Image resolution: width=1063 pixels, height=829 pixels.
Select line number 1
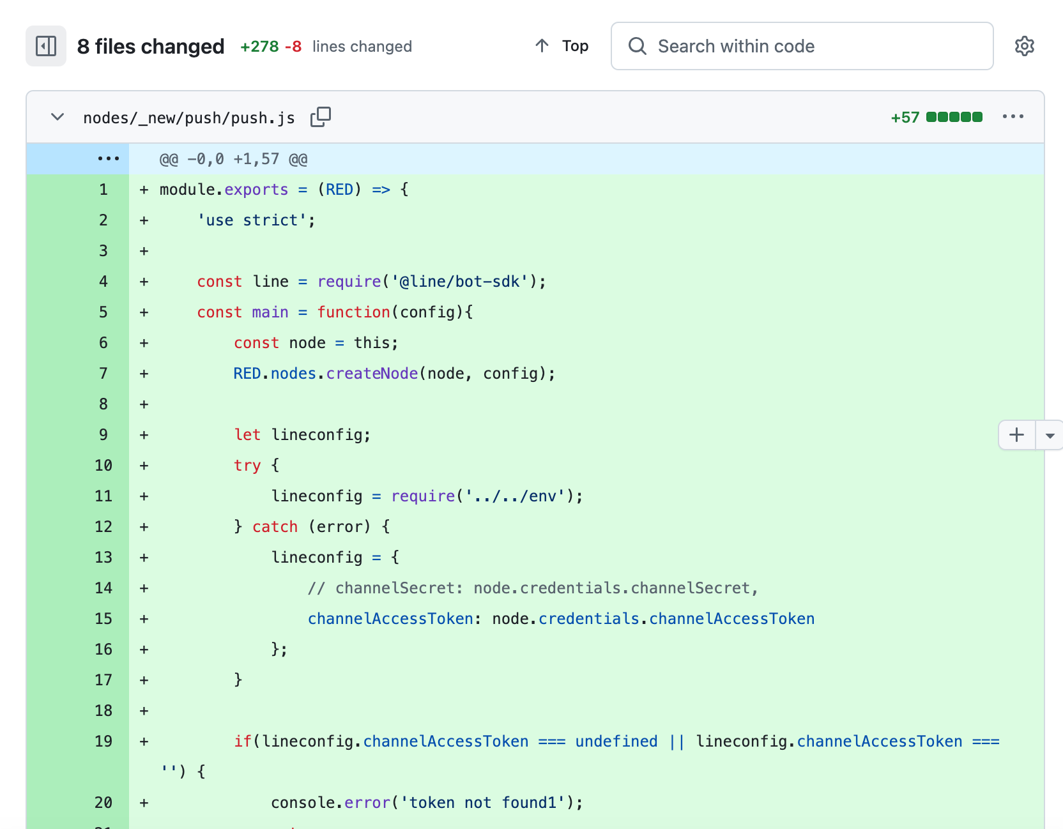(x=103, y=190)
